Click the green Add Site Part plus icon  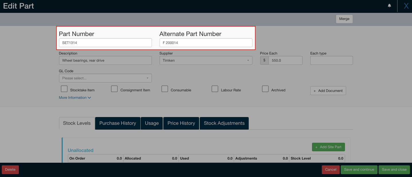pyautogui.click(x=316, y=147)
